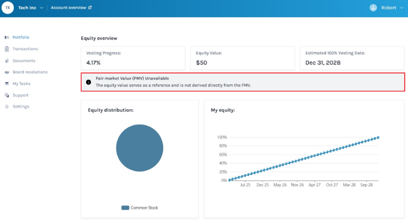Screen dimensions: 408x220
Task: Click the Robert user avatar icon
Action: coord(373,8)
